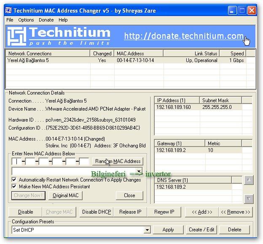Viewport: 263px width, 244px height.
Task: Click the Renew IP button
Action: point(164,212)
